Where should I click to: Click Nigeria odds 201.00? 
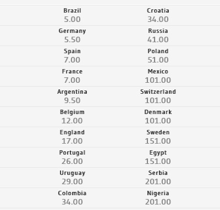click(158, 198)
